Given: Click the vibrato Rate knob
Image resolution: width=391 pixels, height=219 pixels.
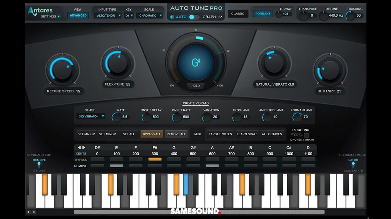Looking at the screenshot, I should (116, 117).
